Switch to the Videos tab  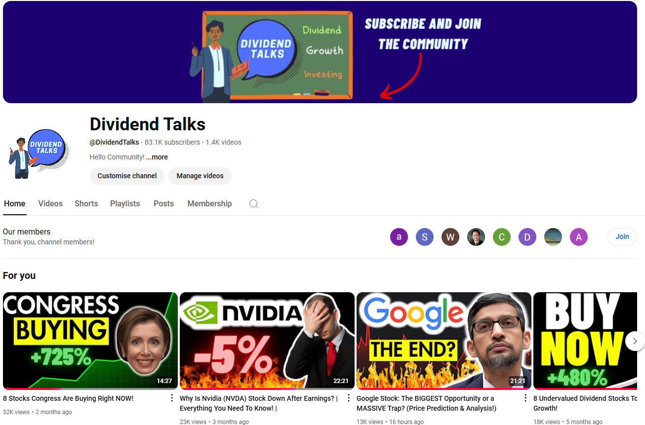point(50,203)
